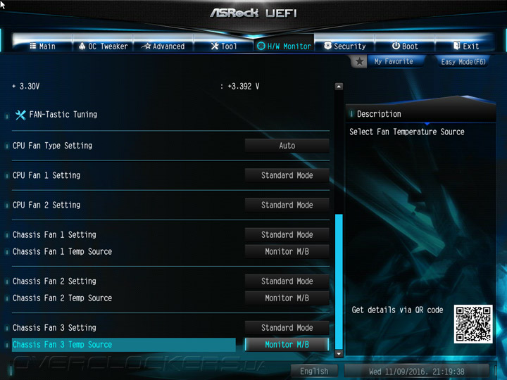Open CPU Fan Type Setting Auto dropdown
The image size is (507, 380).
287,146
